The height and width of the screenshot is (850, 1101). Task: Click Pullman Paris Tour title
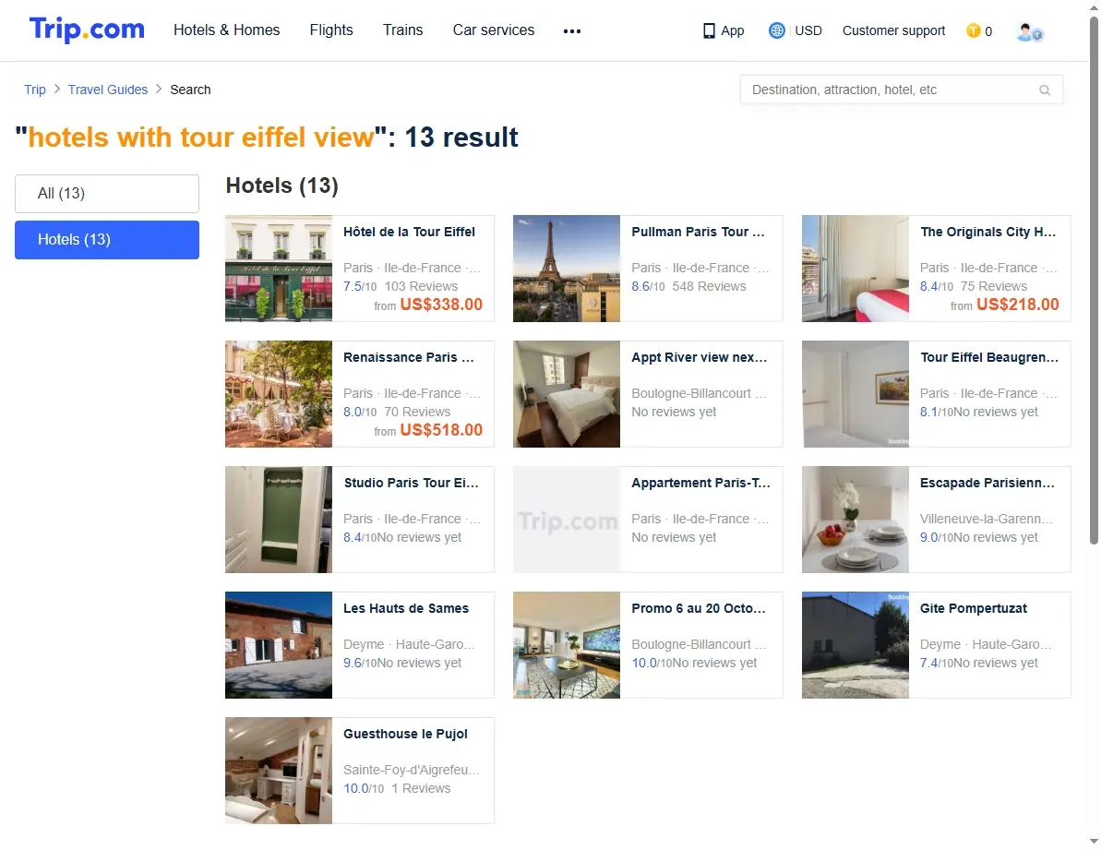tap(698, 233)
